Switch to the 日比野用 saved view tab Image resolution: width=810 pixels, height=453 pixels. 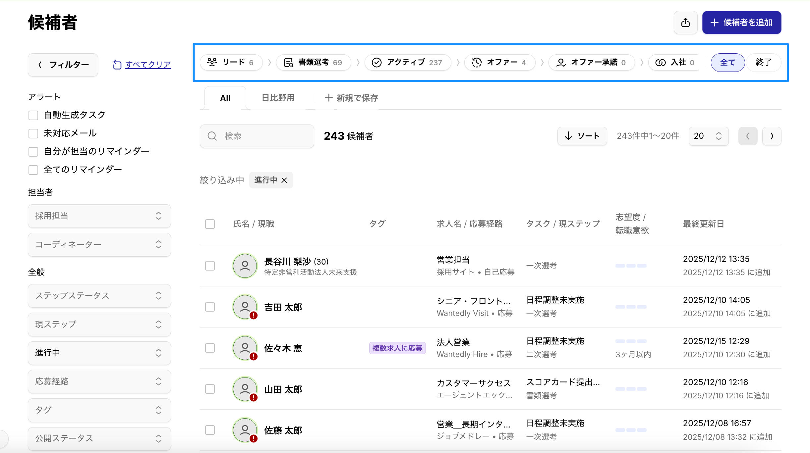point(278,98)
